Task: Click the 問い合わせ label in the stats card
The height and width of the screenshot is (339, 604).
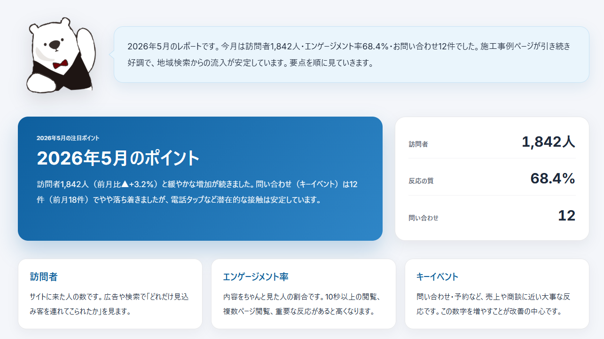Action: 424,218
